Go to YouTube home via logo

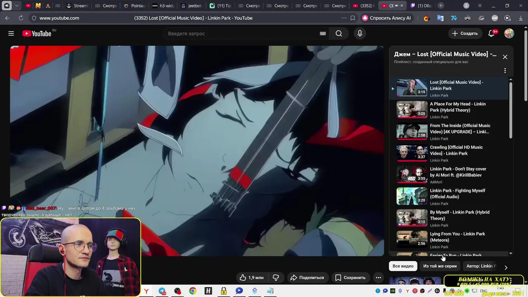37,33
